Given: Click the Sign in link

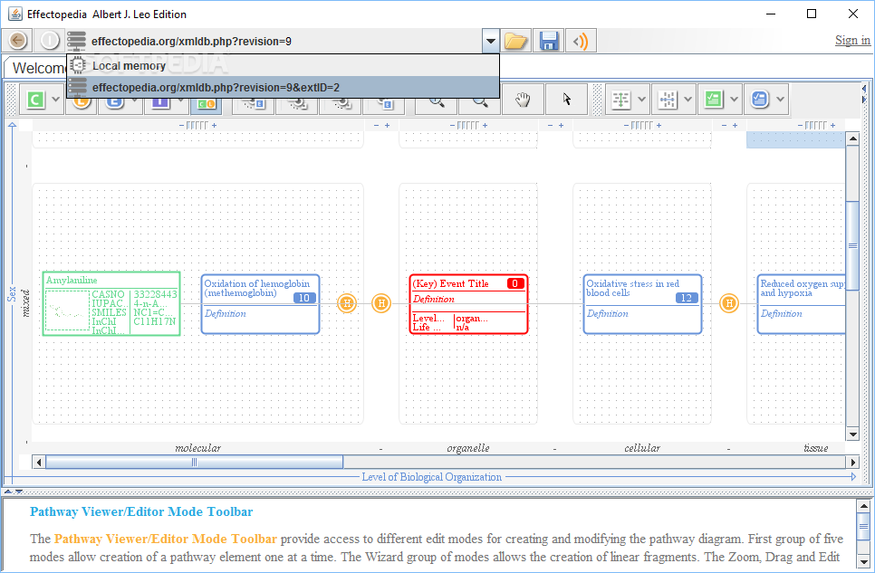Looking at the screenshot, I should [x=852, y=40].
